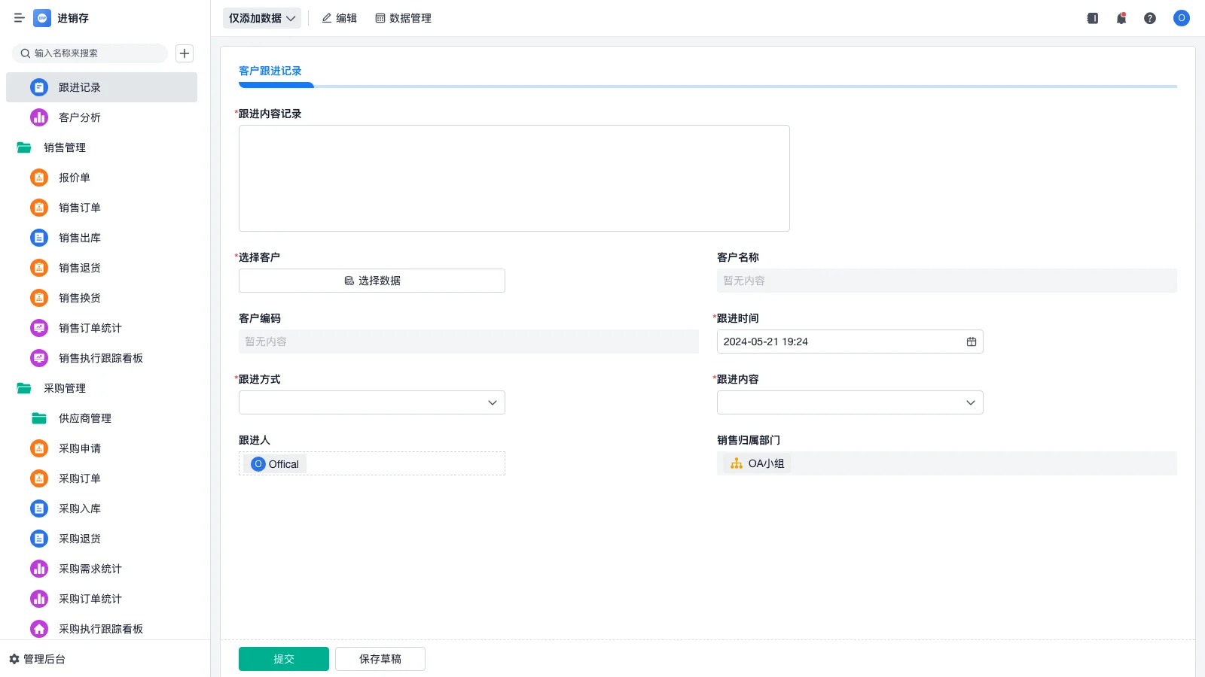This screenshot has height=677, width=1205.
Task: Switch to the 客户跟进记录 tab
Action: point(270,71)
